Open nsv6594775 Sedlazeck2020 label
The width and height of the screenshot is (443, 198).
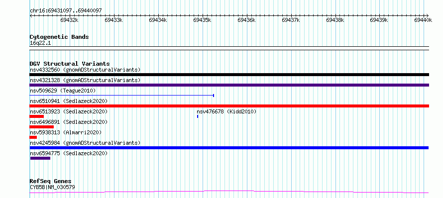69,153
